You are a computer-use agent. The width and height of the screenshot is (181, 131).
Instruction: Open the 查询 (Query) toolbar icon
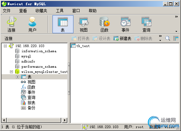pos(146,24)
